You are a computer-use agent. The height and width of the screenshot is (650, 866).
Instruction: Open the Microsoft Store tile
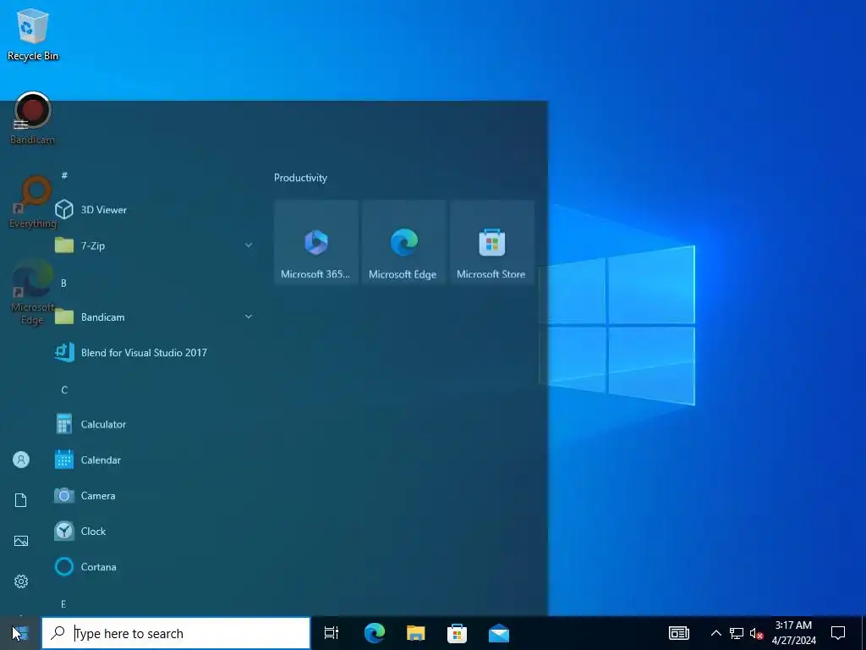pyautogui.click(x=491, y=242)
